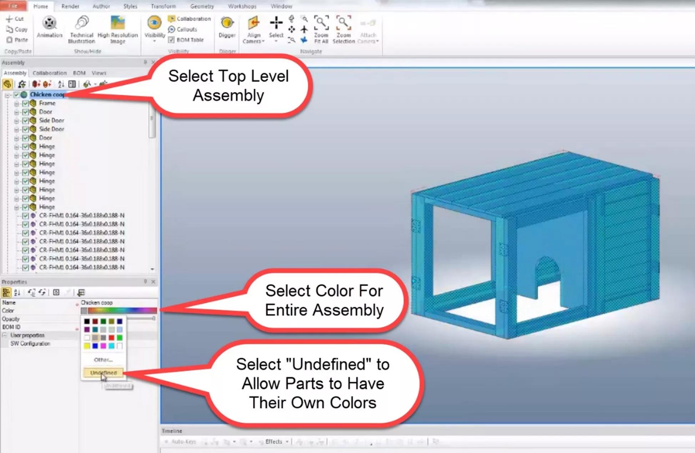Click the rightmost Properties toolbar icon
Viewport: 695px width, 453px height.
point(81,292)
